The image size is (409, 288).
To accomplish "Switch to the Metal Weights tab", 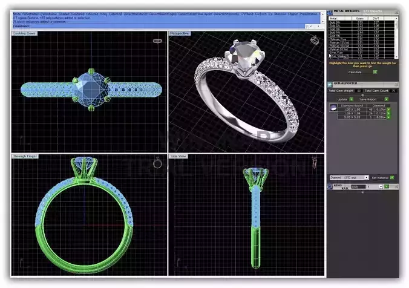I will coord(347,11).
